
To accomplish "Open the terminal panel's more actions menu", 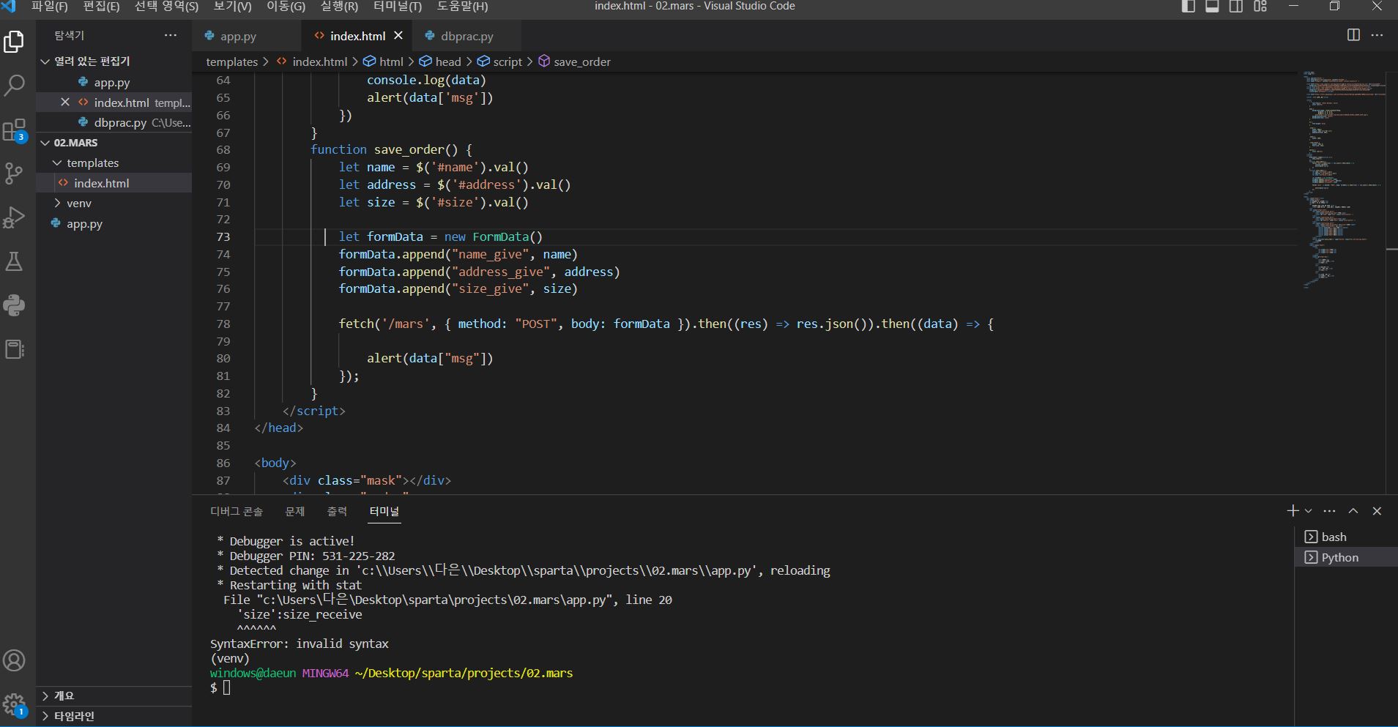I will 1330,511.
